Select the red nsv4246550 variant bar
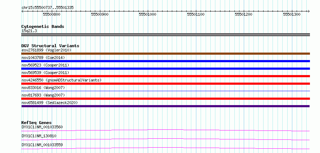 click(165, 84)
